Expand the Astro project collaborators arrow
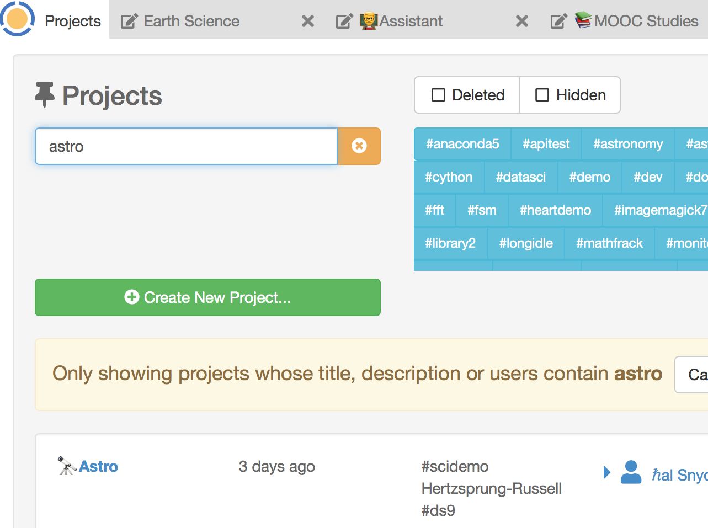 click(x=607, y=472)
